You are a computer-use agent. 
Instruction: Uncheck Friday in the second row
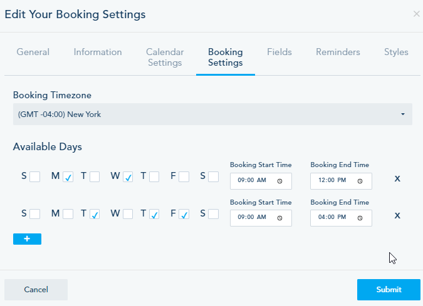point(184,214)
